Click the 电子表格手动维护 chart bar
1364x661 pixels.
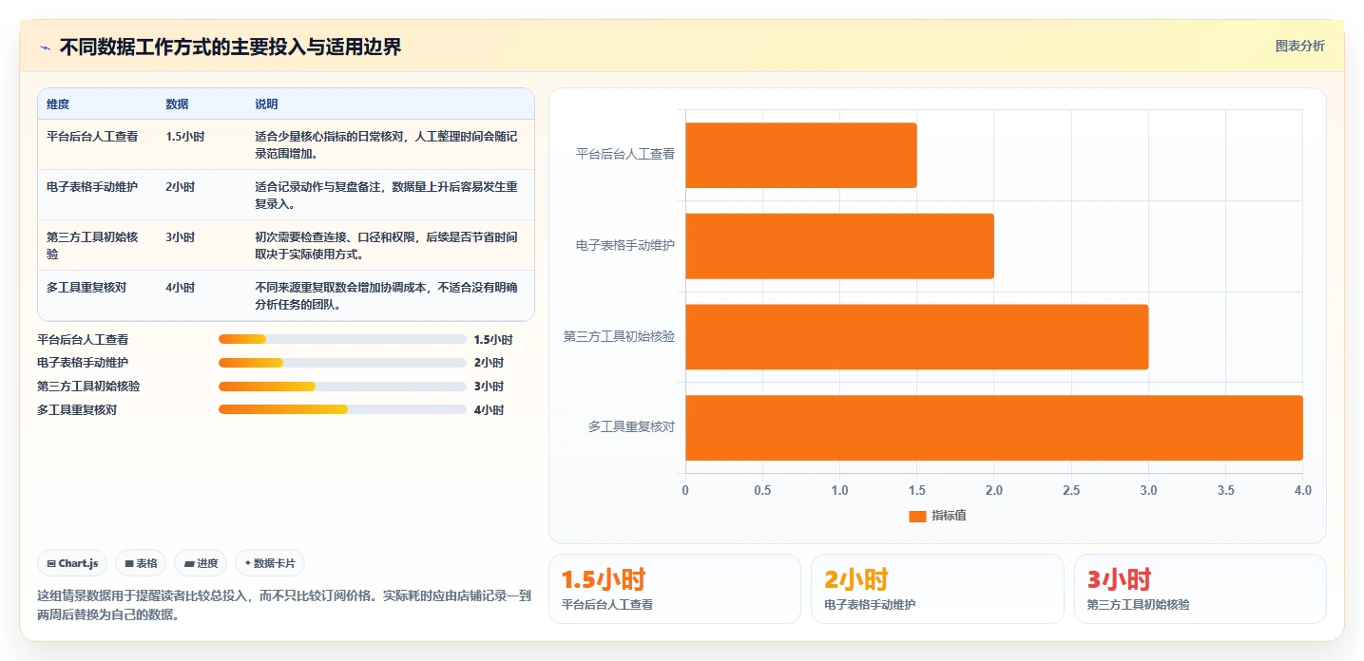(x=839, y=246)
